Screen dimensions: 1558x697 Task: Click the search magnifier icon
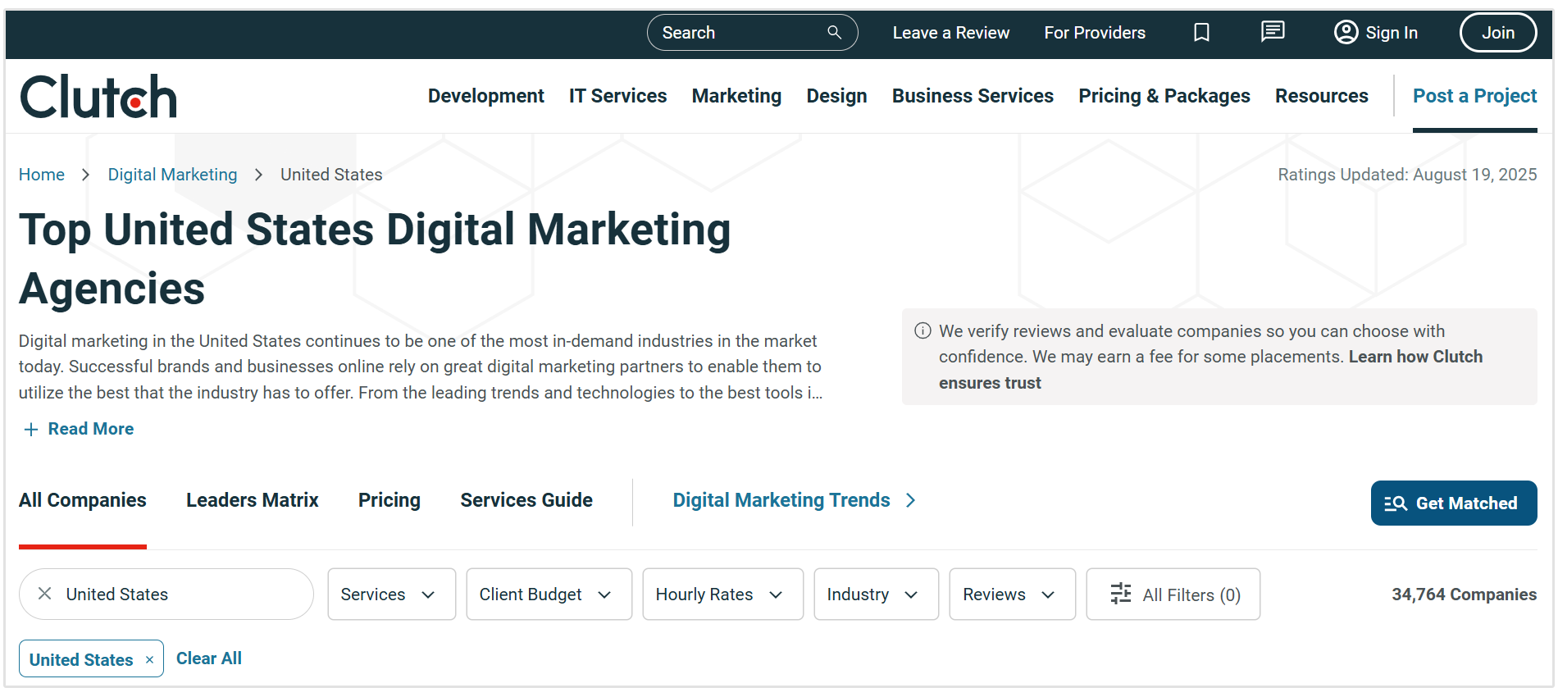click(834, 33)
